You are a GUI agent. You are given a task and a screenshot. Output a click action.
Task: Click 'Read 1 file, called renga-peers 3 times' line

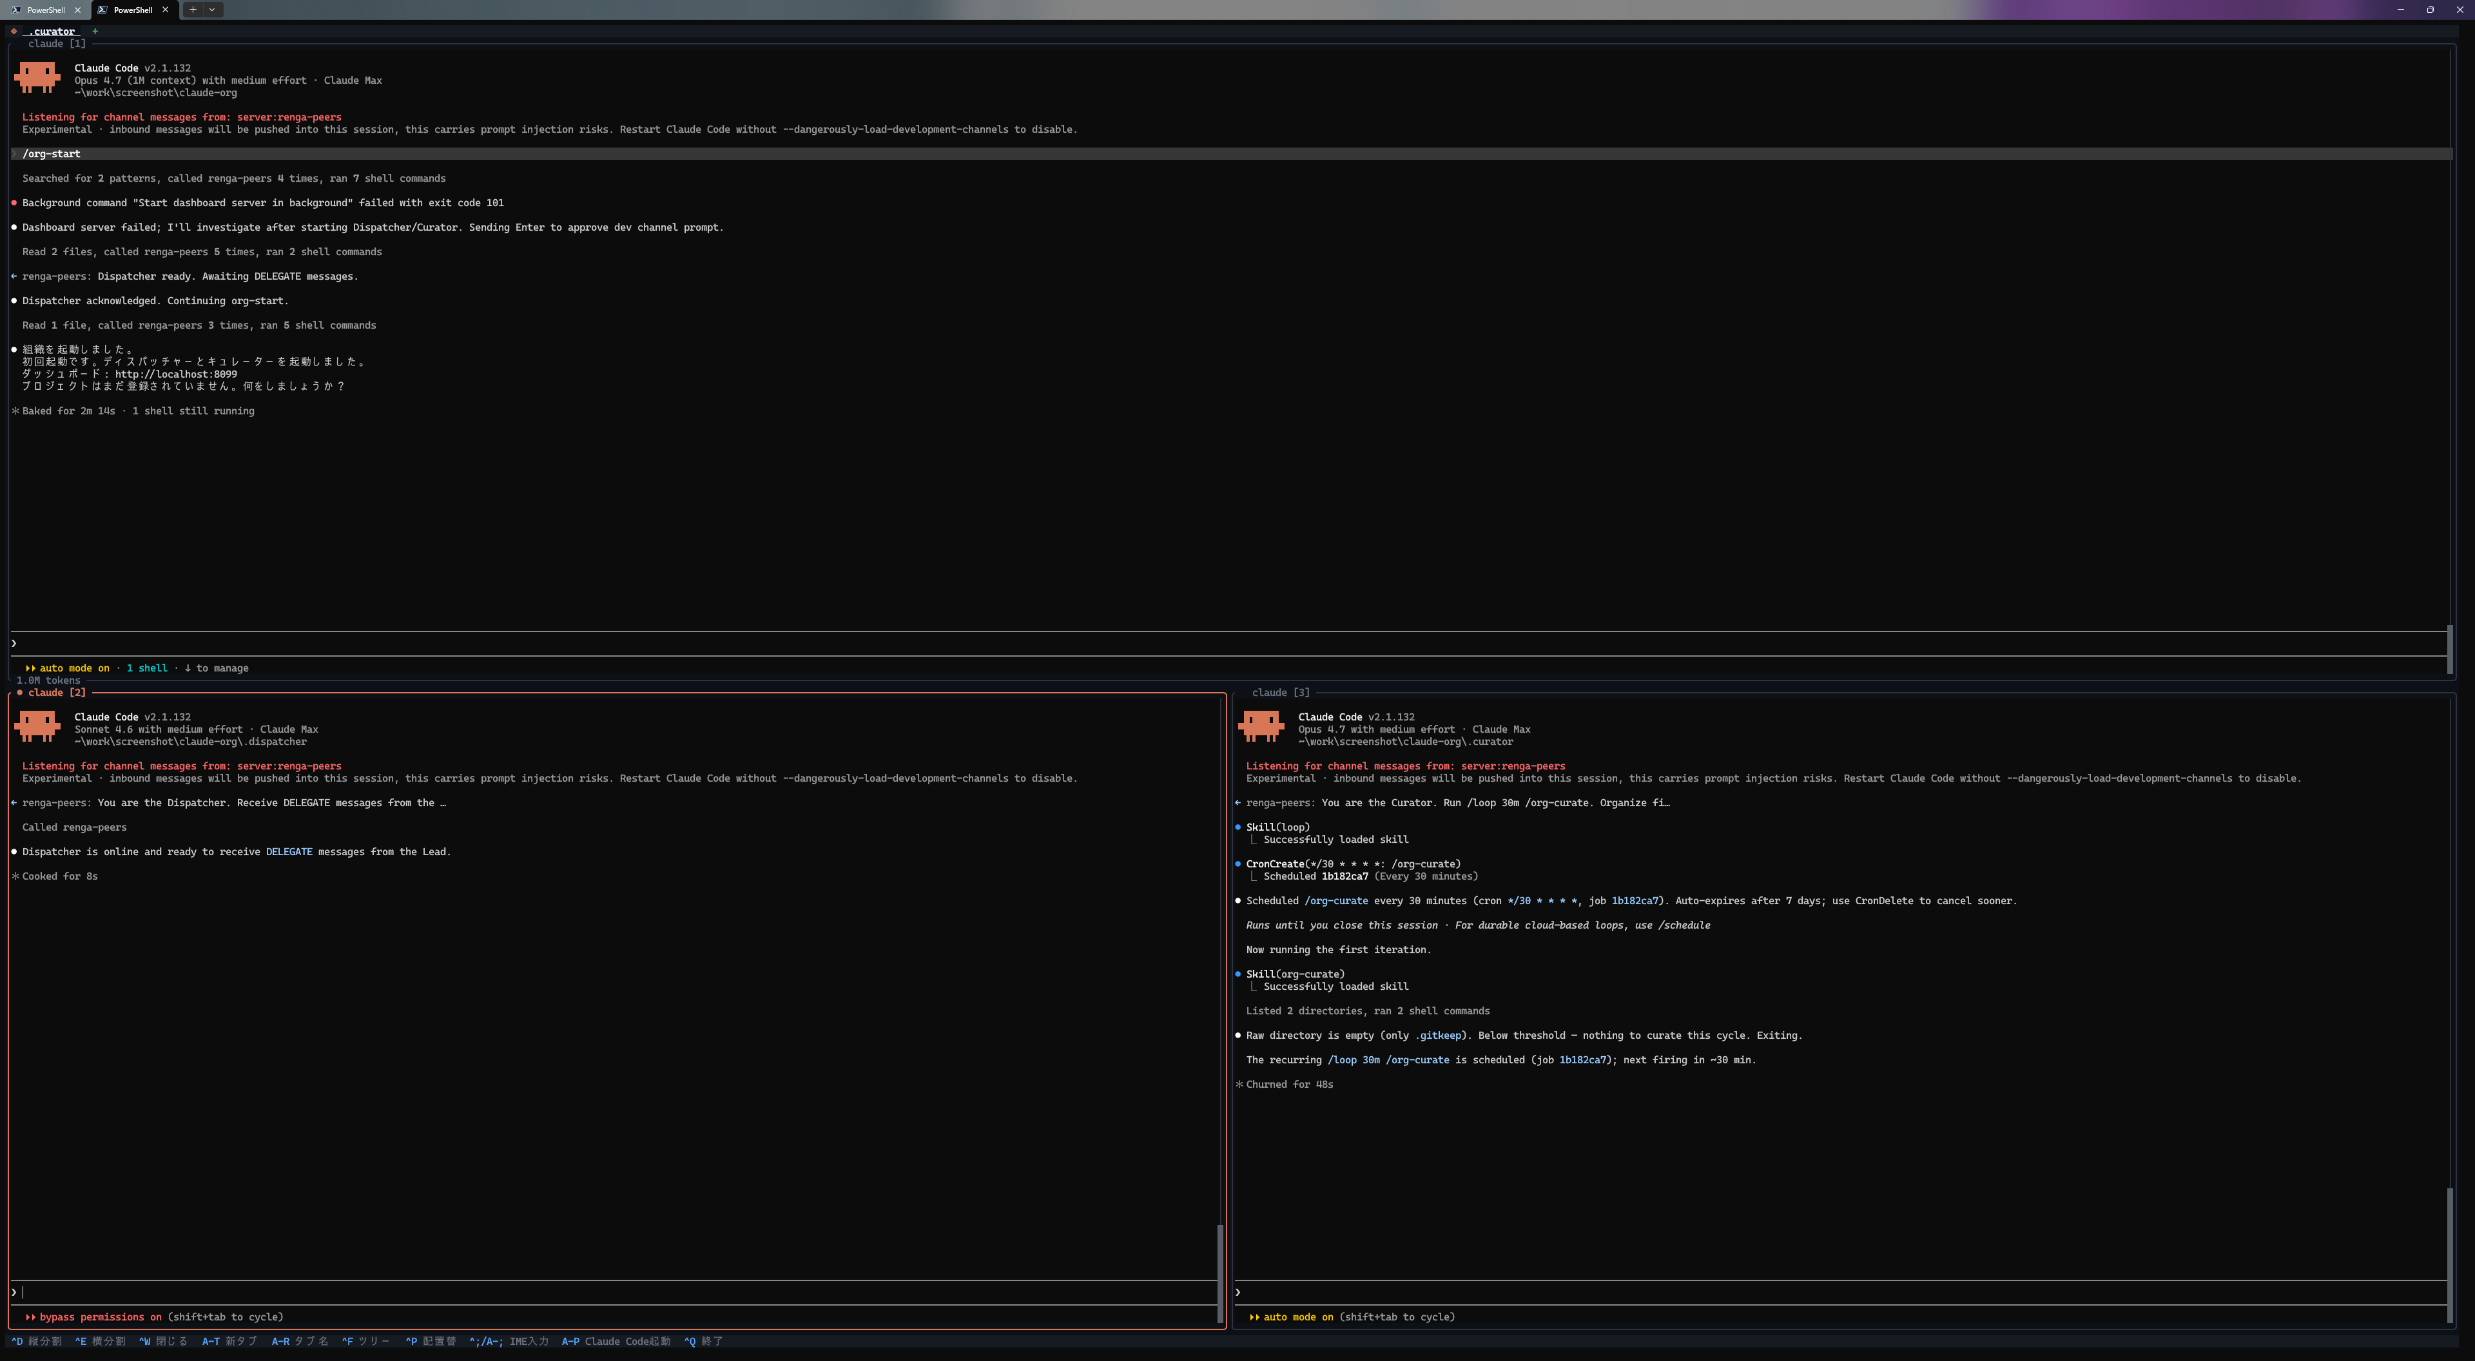tap(199, 325)
